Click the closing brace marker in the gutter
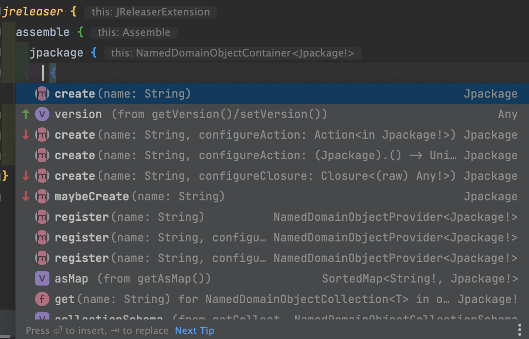Viewport: 529px width, 339px height. [x=4, y=176]
